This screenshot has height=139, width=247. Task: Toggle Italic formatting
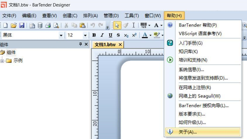[102, 35]
